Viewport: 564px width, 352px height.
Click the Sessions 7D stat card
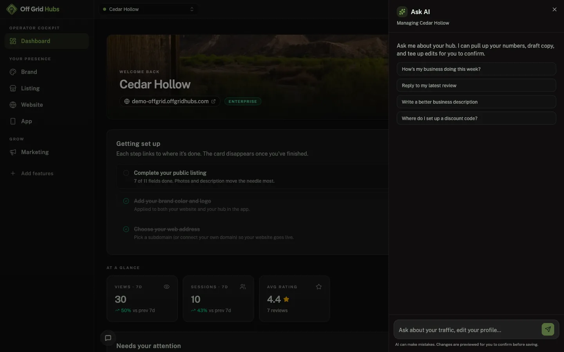218,299
